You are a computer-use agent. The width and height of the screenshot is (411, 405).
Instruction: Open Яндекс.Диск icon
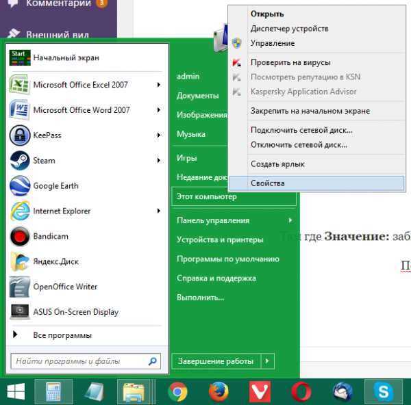click(20, 261)
